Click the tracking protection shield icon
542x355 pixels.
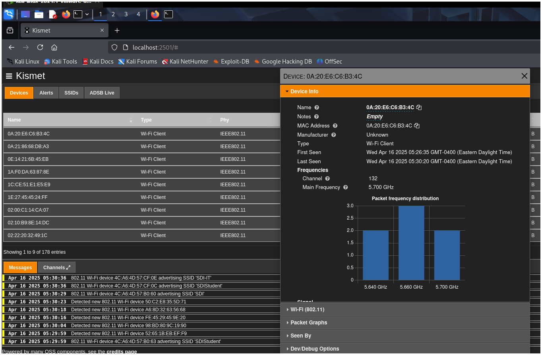coord(114,48)
